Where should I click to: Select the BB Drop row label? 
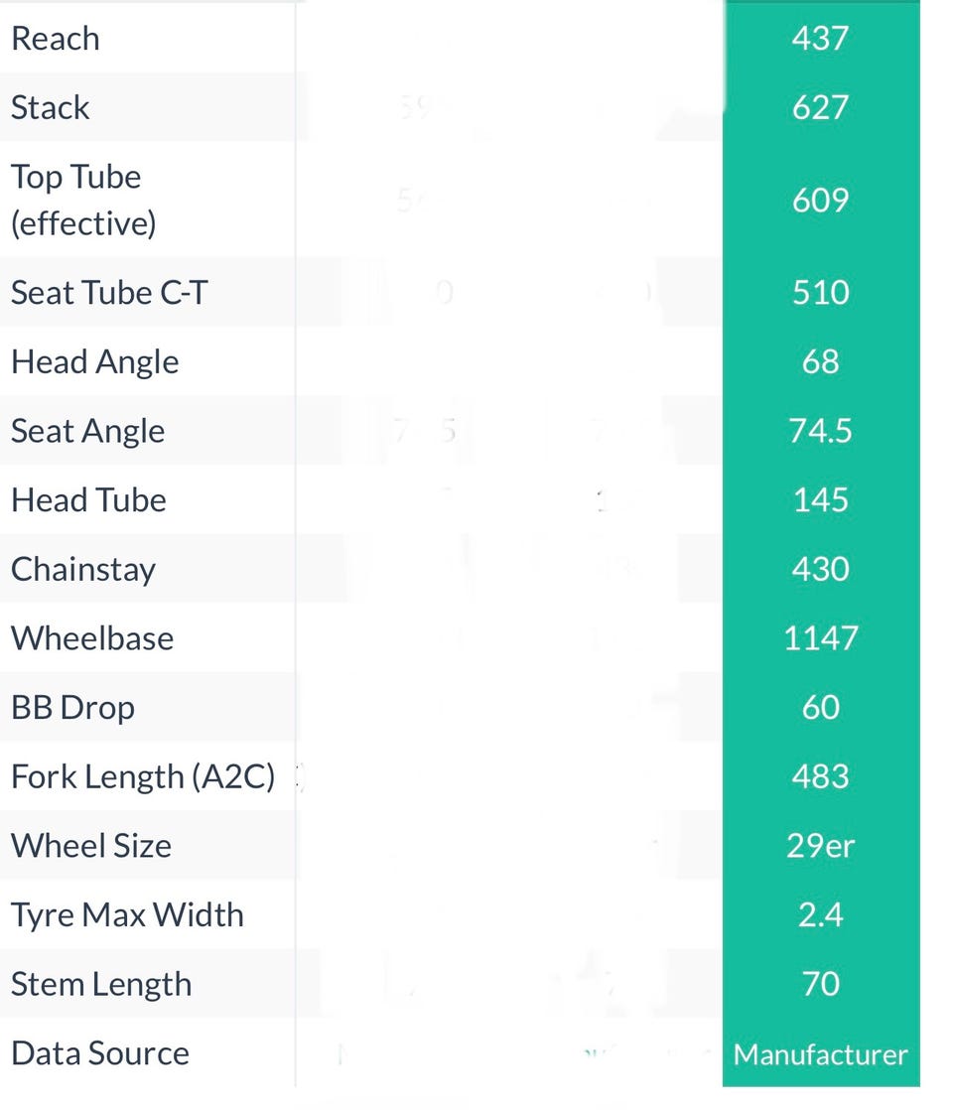tap(72, 707)
